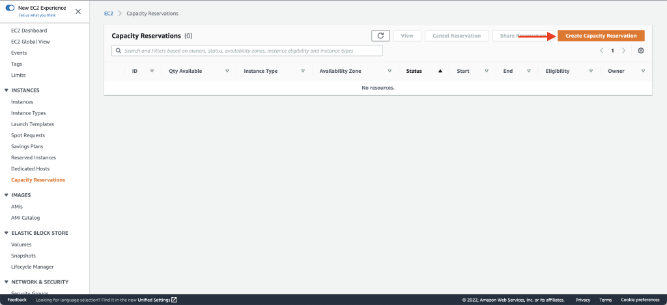Click Tell us what you think link
Image resolution: width=667 pixels, height=305 pixels.
click(x=37, y=16)
